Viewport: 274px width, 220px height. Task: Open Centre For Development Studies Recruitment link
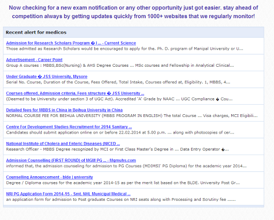tap(69, 127)
